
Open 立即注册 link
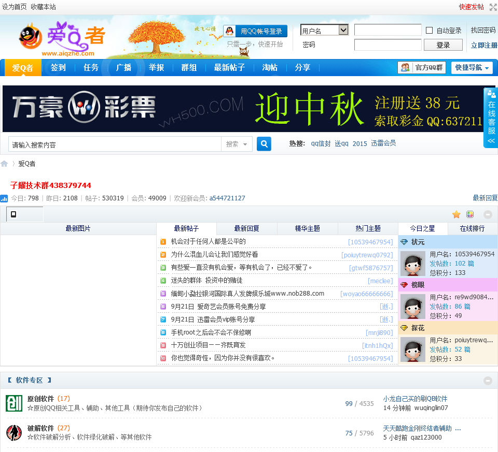click(484, 46)
